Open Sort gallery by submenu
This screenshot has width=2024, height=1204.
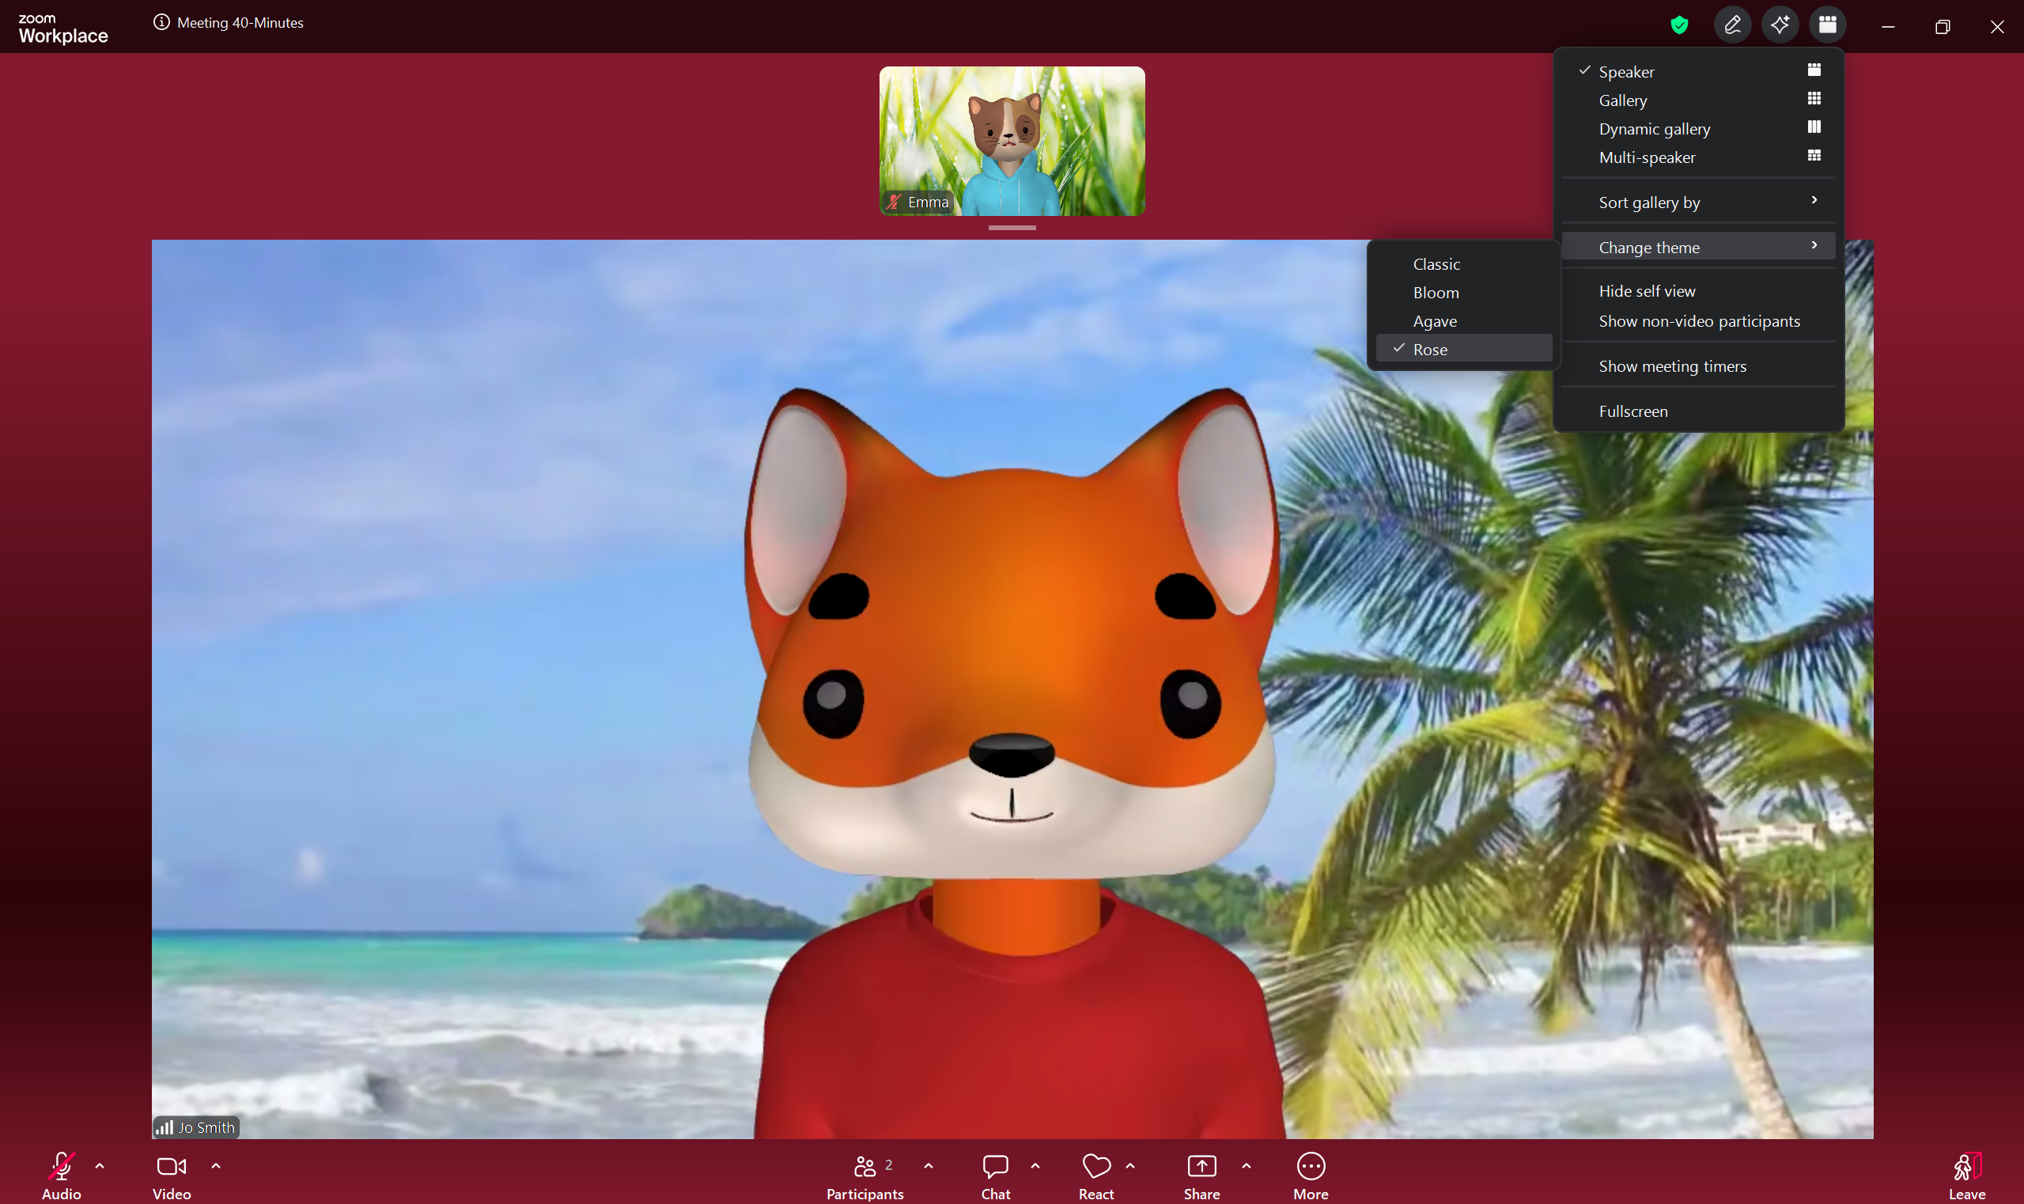coord(1698,202)
